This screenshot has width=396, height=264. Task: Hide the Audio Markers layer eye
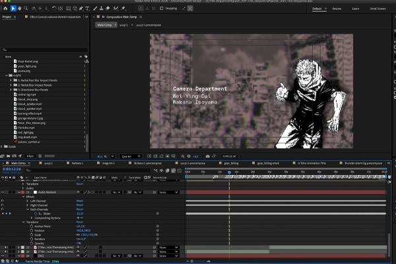pyautogui.click(x=3, y=193)
